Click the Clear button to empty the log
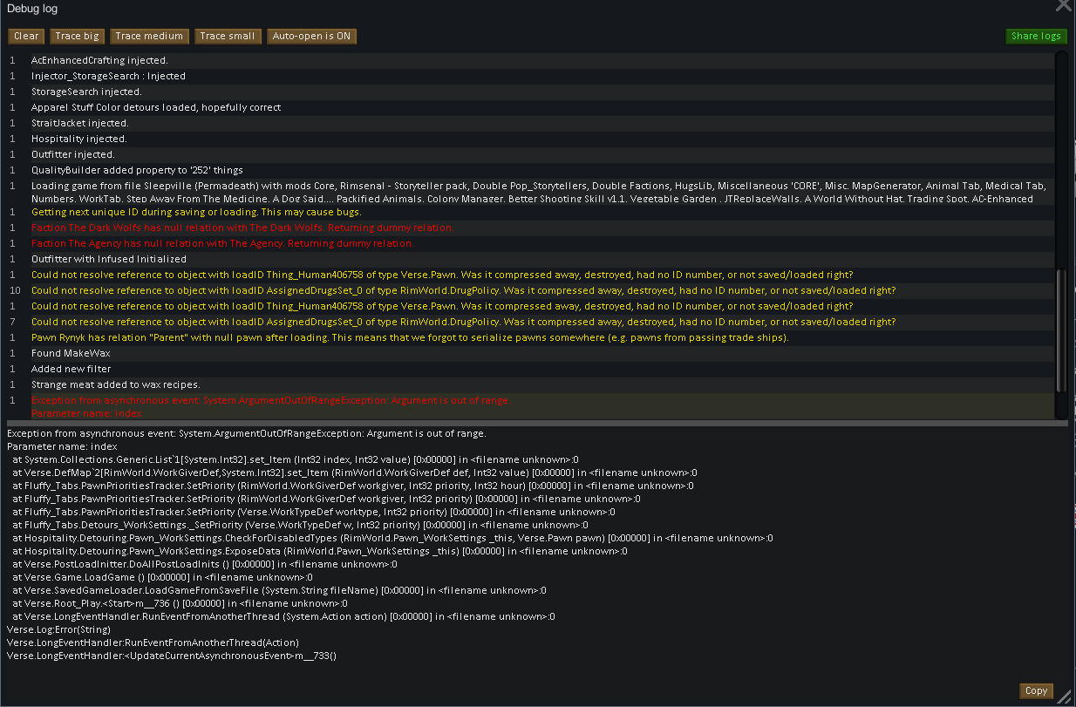The image size is (1076, 707). [25, 36]
